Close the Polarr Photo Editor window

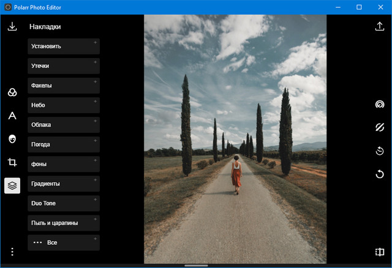tap(380, 7)
